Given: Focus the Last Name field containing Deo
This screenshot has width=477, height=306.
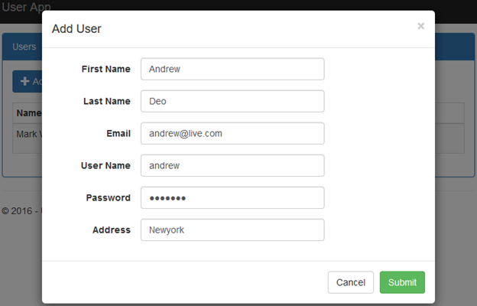Looking at the screenshot, I should (232, 101).
